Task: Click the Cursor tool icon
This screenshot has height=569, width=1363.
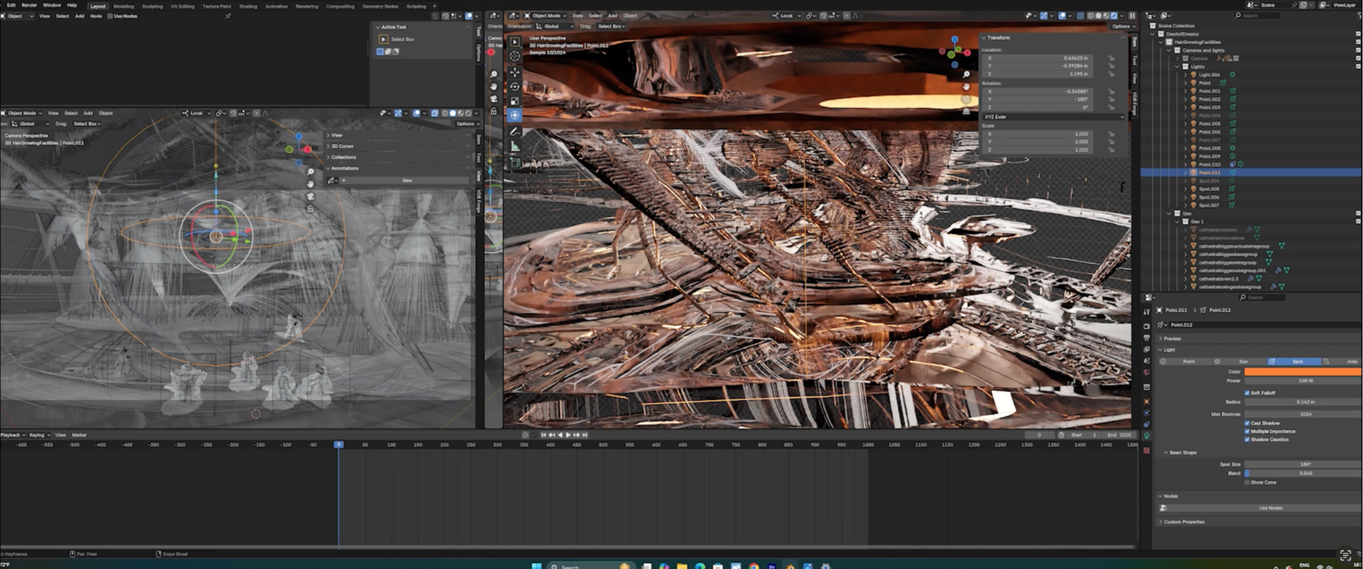Action: (515, 56)
